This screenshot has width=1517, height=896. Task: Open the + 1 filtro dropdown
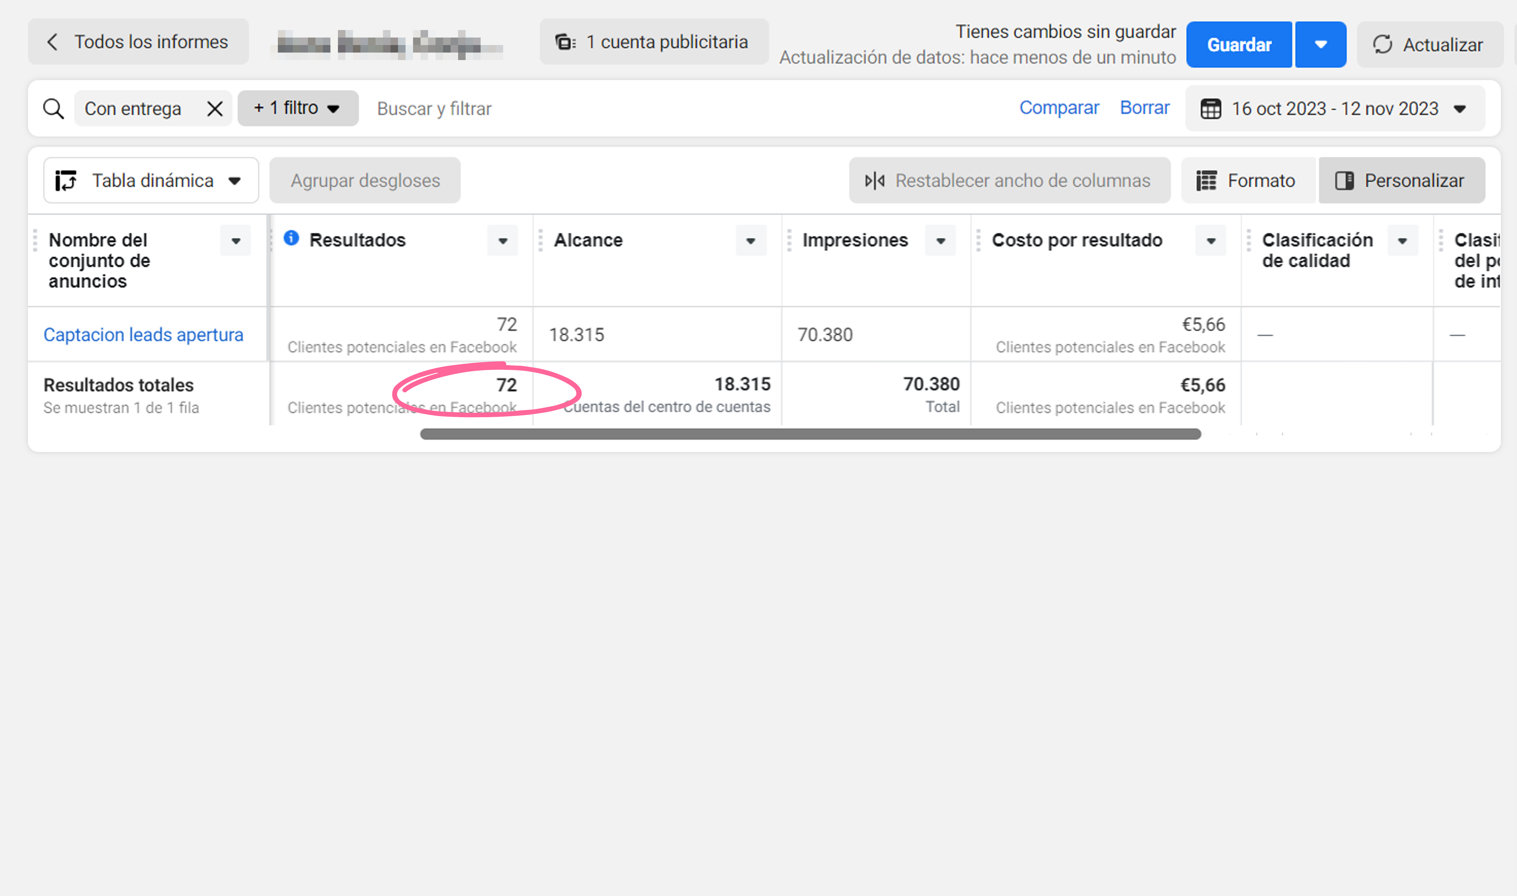(298, 109)
